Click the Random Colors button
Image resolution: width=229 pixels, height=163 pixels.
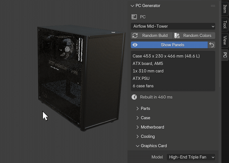point(194,36)
